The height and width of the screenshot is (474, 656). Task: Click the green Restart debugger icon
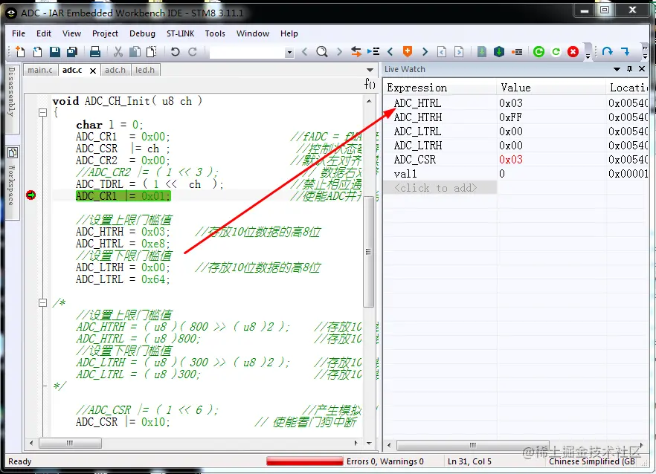pos(556,51)
